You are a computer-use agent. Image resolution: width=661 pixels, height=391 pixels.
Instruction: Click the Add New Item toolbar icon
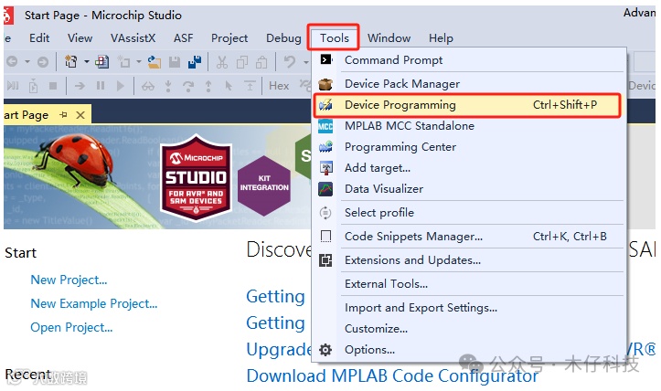click(123, 62)
